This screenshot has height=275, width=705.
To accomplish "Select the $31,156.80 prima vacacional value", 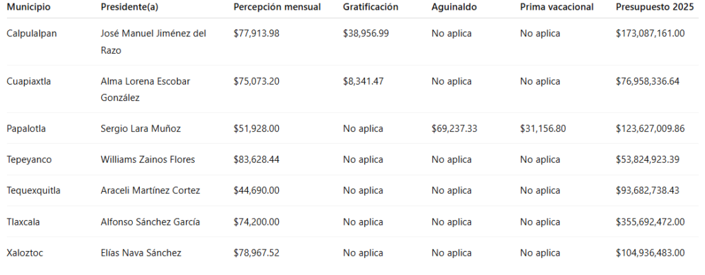I will point(543,129).
